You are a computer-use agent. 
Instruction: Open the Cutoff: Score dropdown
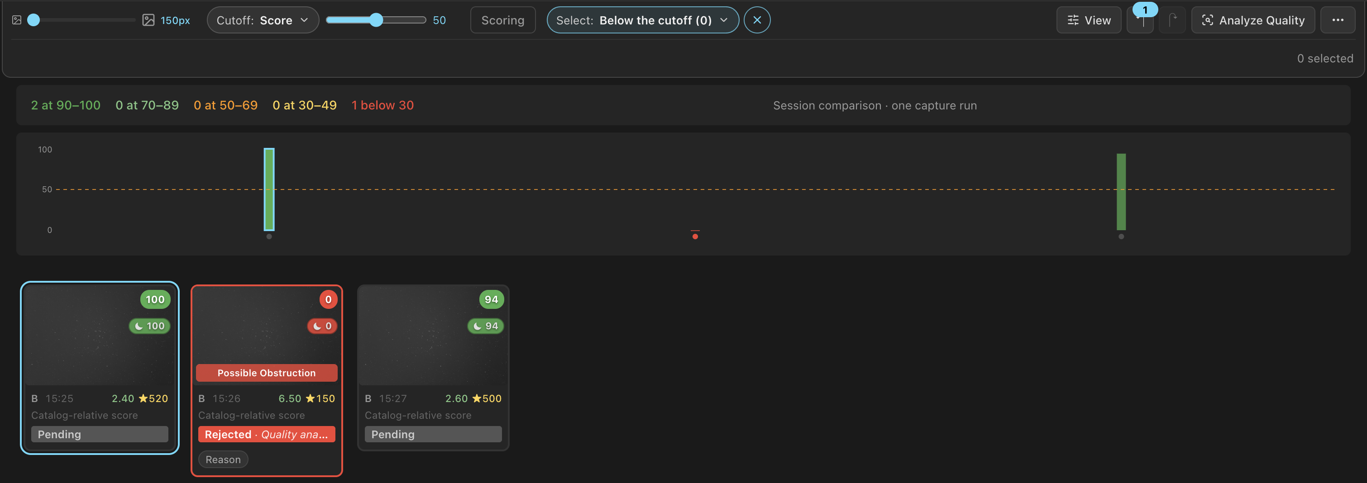(x=263, y=20)
